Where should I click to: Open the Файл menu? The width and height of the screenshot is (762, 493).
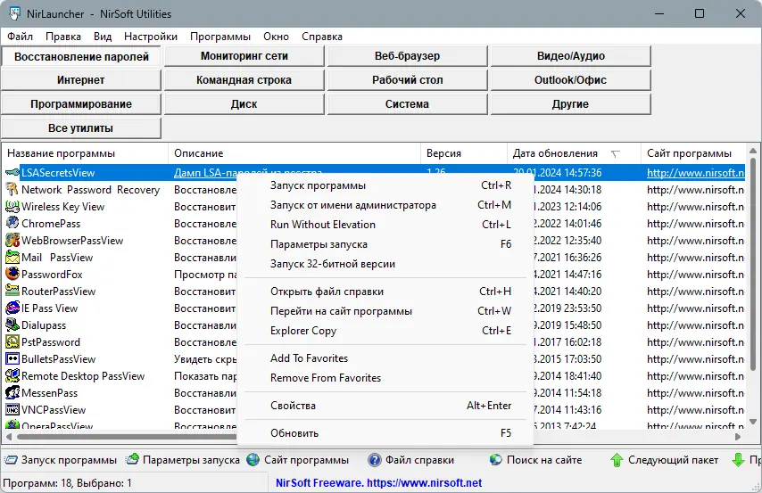coord(20,37)
